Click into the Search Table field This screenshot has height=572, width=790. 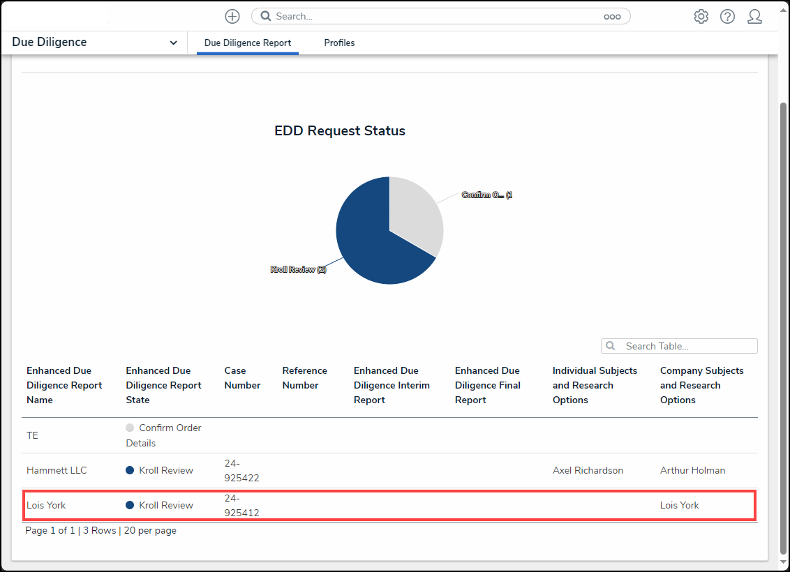click(x=679, y=346)
